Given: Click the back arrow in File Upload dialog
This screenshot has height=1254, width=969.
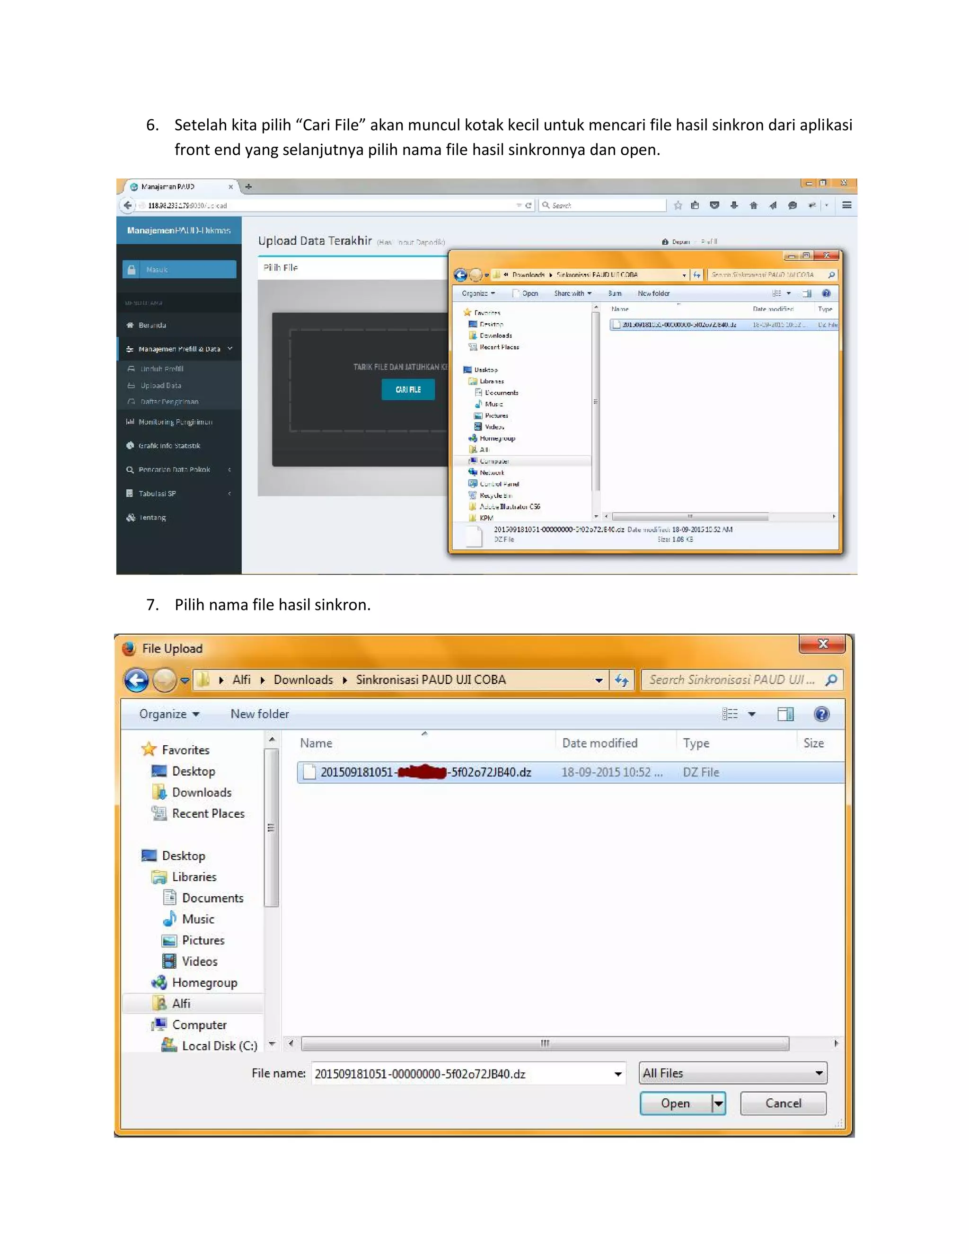Looking at the screenshot, I should tap(136, 680).
